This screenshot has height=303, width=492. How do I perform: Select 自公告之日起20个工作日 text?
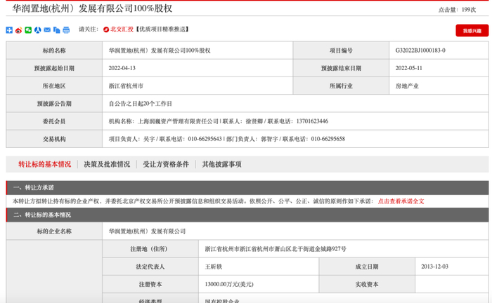[x=141, y=104]
